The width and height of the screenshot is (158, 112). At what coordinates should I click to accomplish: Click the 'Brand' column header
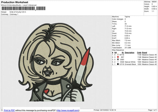point(145,53)
